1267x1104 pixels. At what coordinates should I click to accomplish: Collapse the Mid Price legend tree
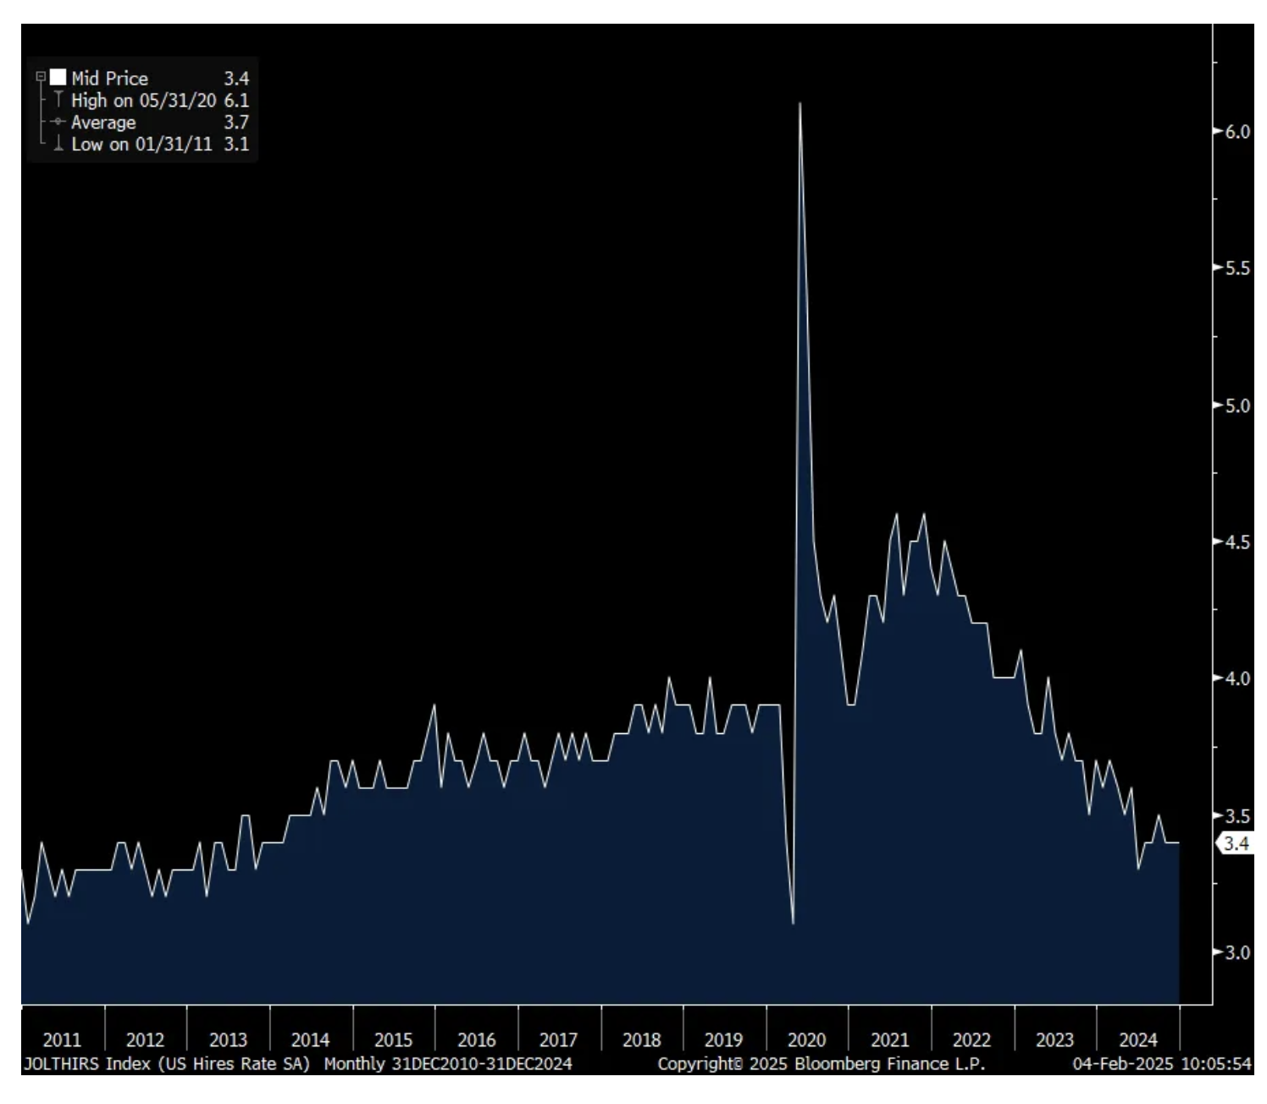40,77
